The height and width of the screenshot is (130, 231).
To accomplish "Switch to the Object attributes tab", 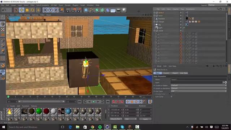I will click(175, 73).
